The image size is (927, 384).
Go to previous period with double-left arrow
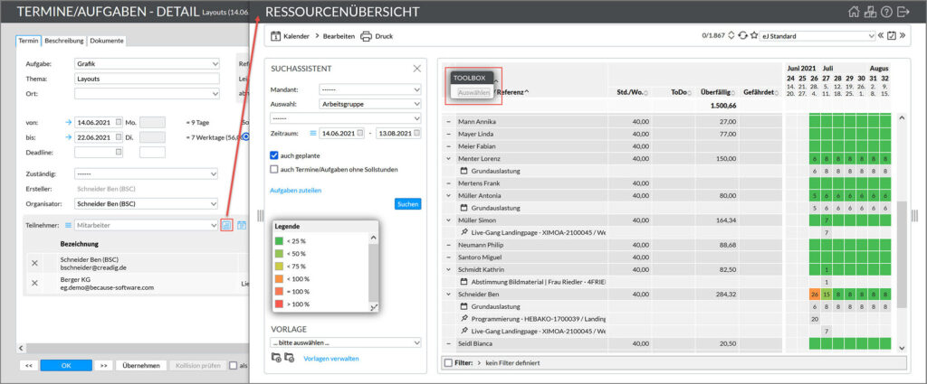pos(881,35)
